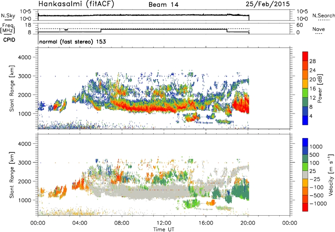This screenshot has height=232, width=335.
Task: Click the '12:00' time axis tick
Action: tap(164, 223)
